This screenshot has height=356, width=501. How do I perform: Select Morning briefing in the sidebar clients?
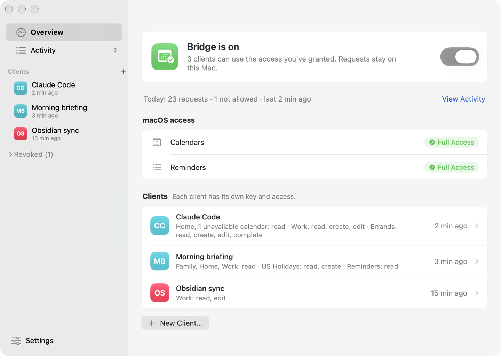[64, 111]
